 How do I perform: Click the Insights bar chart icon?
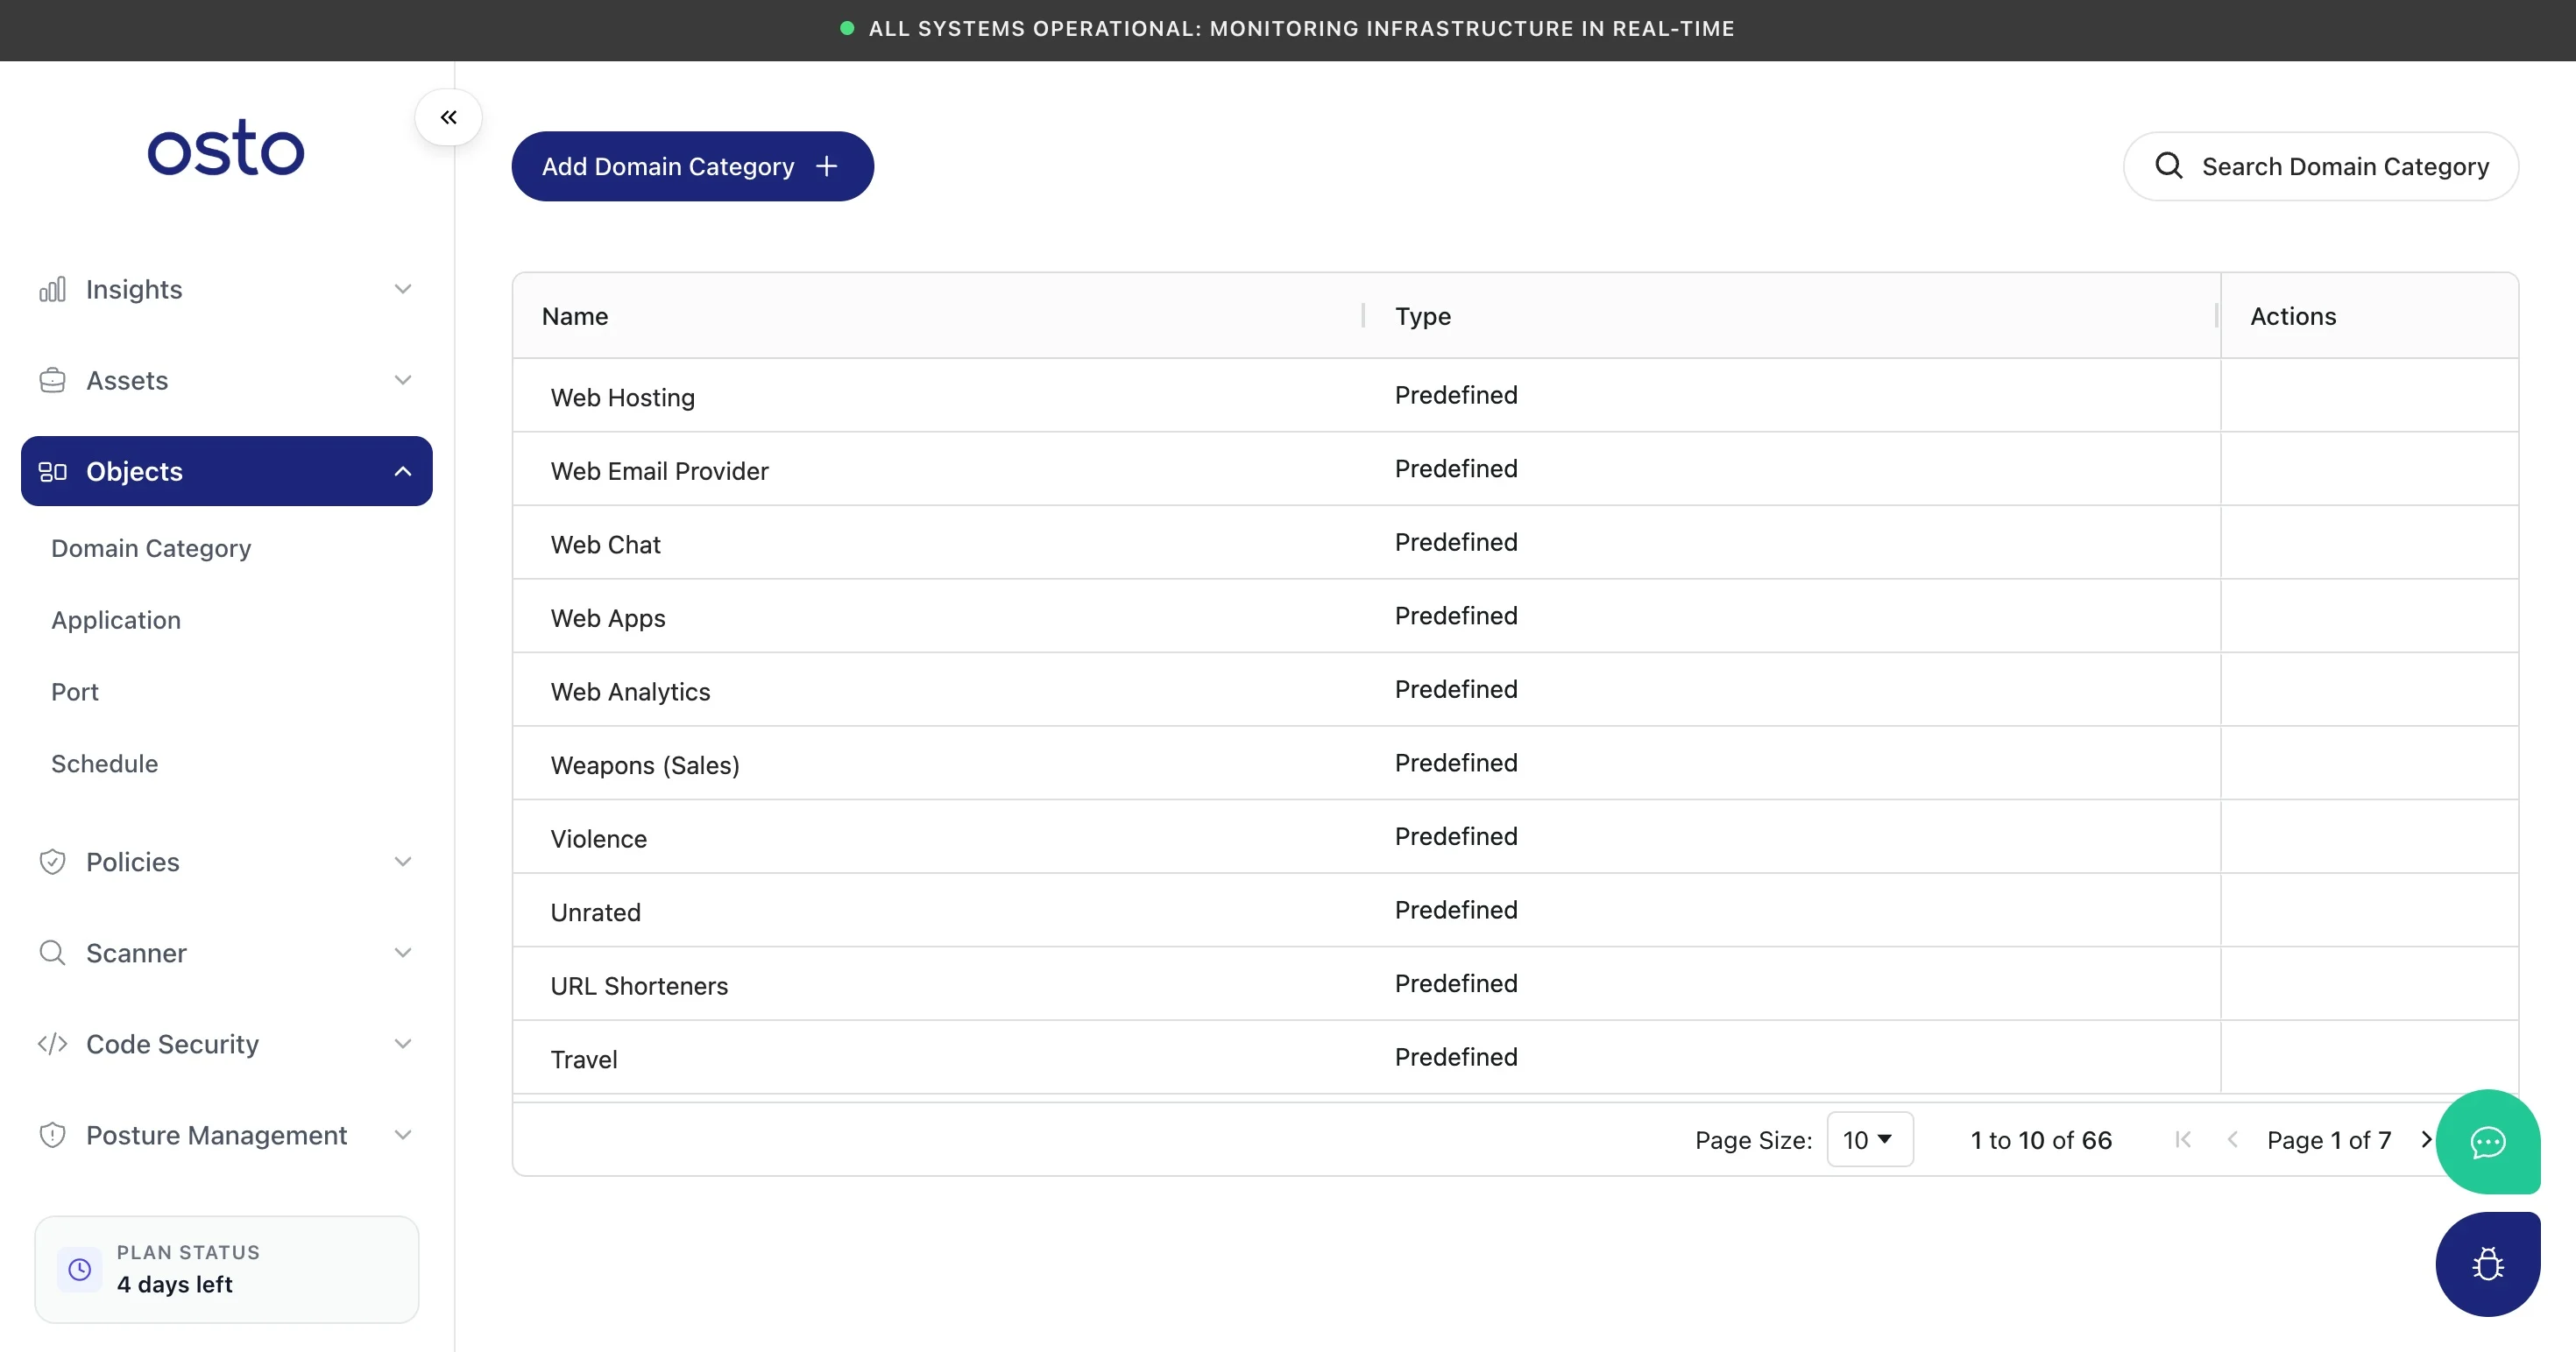52,289
